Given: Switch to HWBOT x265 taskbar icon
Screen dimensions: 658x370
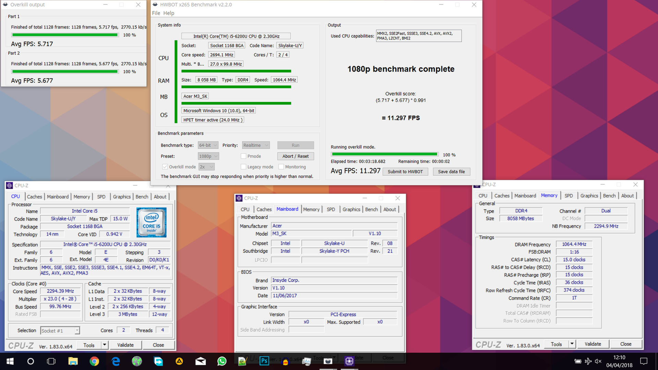Looking at the screenshot, I should pos(328,361).
